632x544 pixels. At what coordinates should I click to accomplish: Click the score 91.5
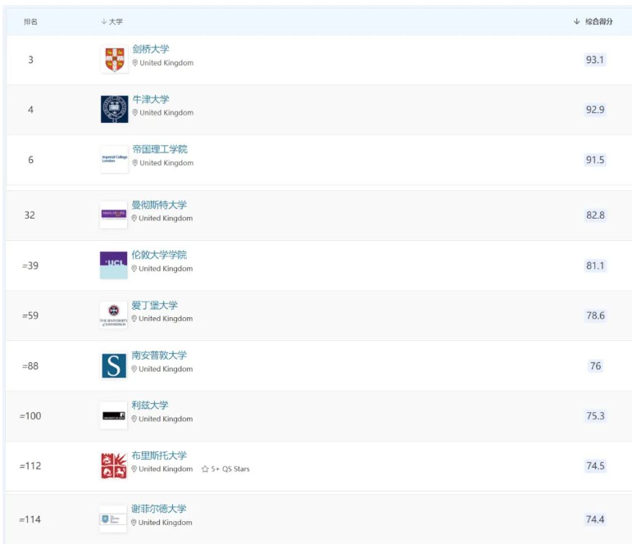tap(595, 160)
